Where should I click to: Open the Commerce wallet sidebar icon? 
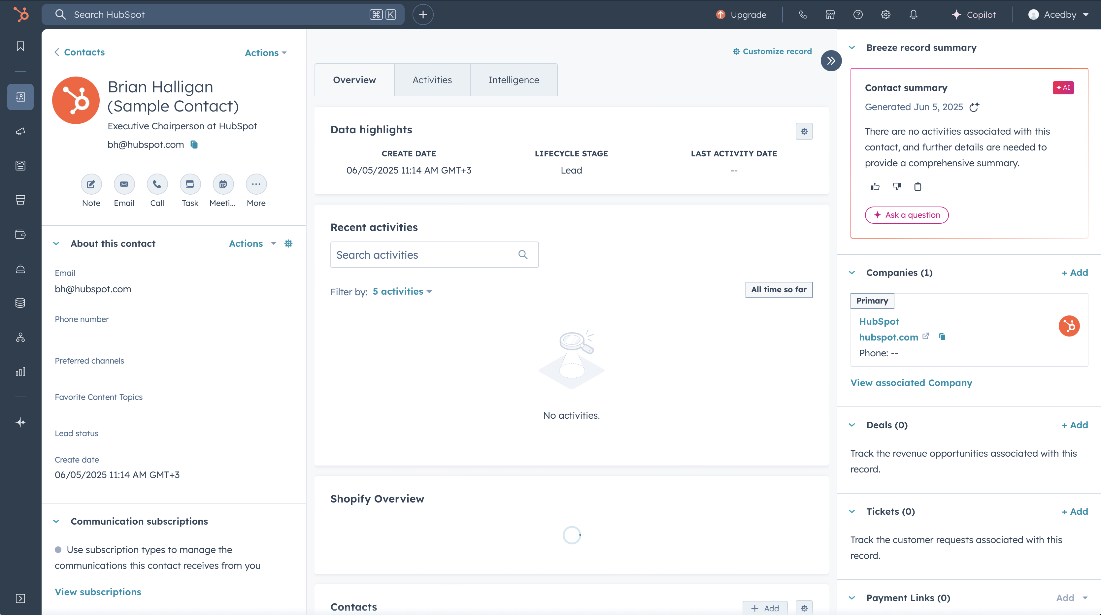pos(20,234)
